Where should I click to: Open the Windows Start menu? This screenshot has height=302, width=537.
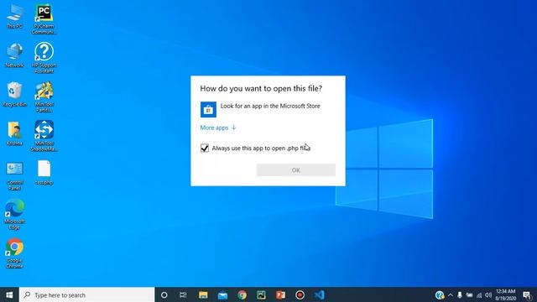(x=9, y=294)
